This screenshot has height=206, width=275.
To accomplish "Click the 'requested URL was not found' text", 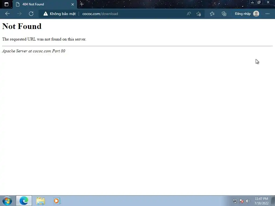I will tap(44, 39).
